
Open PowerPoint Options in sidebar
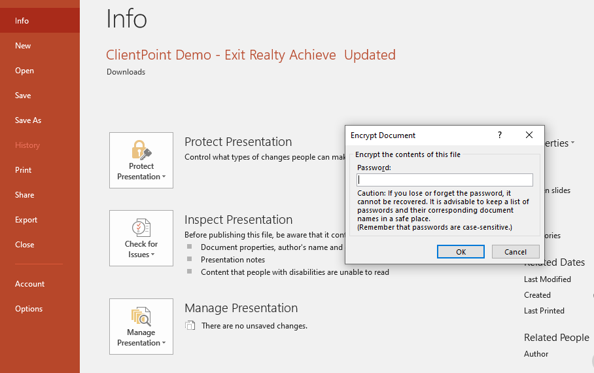tap(40, 309)
